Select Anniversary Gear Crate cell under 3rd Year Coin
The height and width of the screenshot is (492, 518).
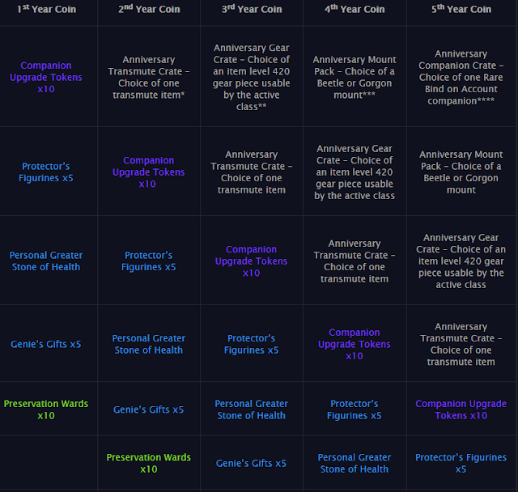[x=252, y=77]
